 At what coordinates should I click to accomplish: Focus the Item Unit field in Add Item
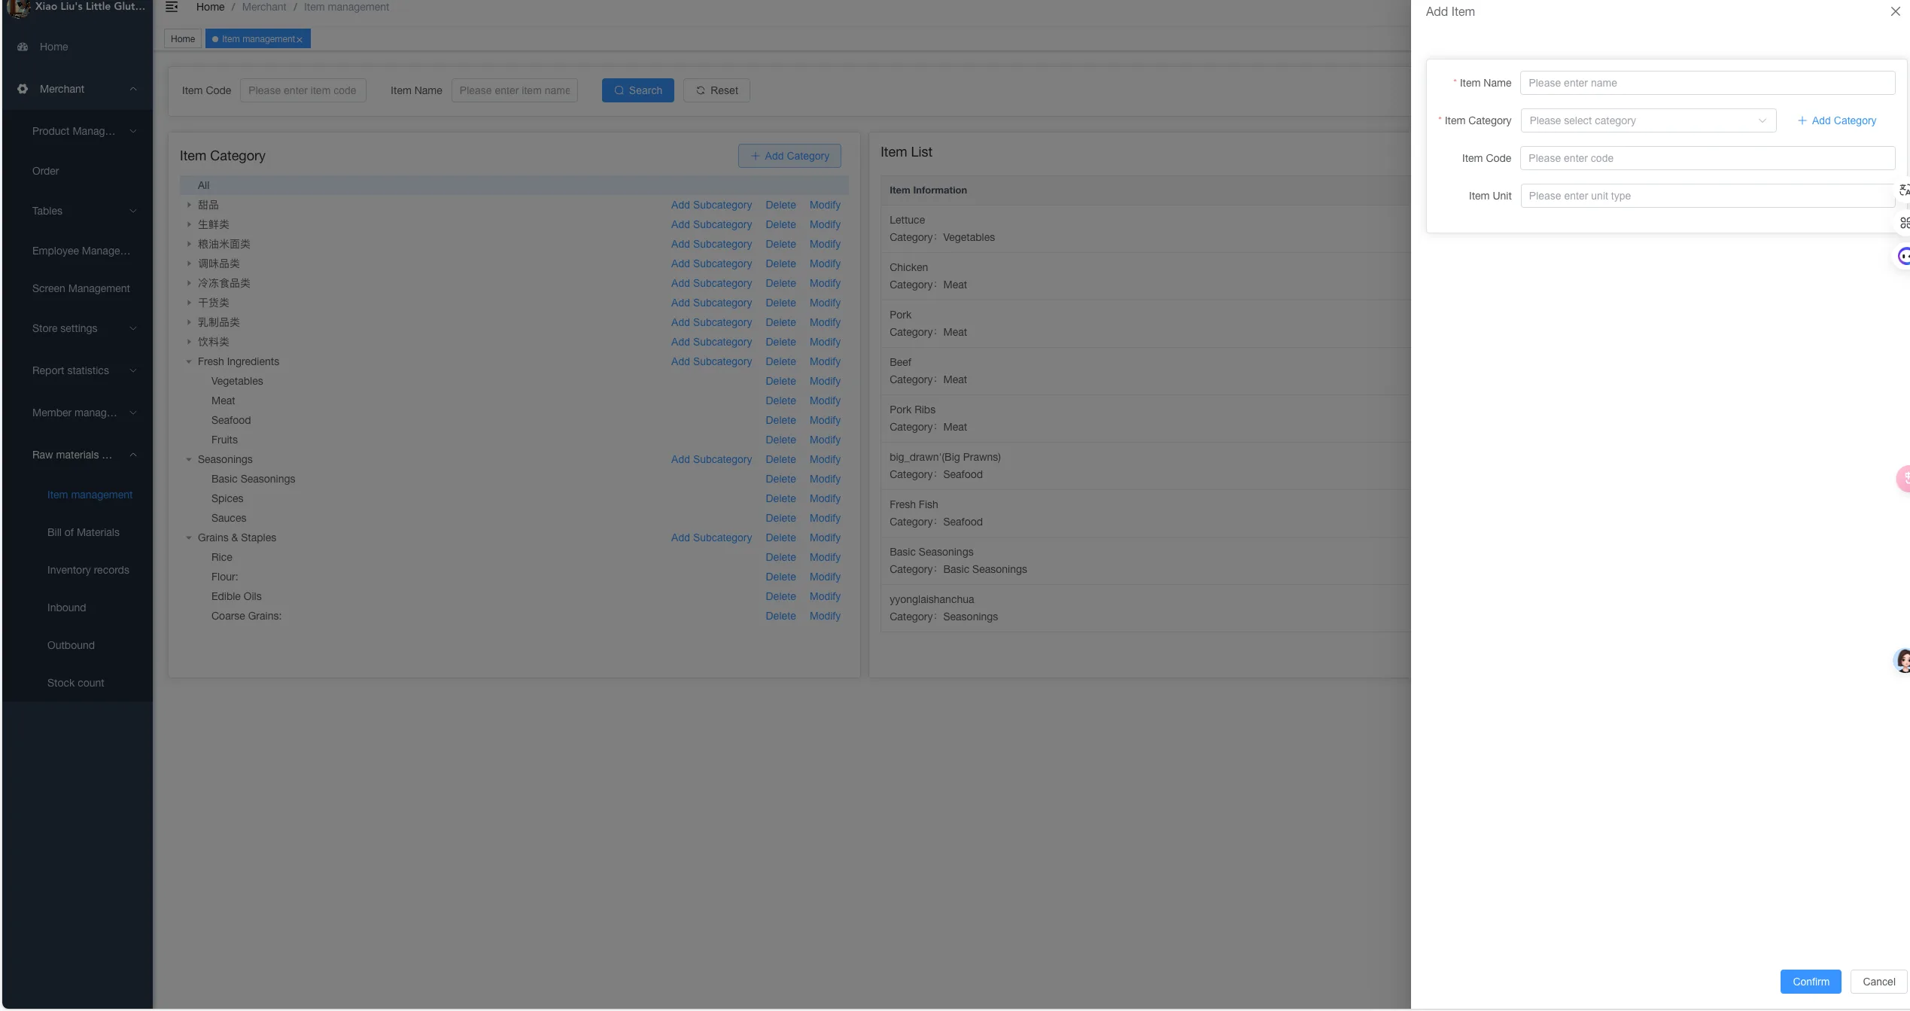(x=1707, y=196)
